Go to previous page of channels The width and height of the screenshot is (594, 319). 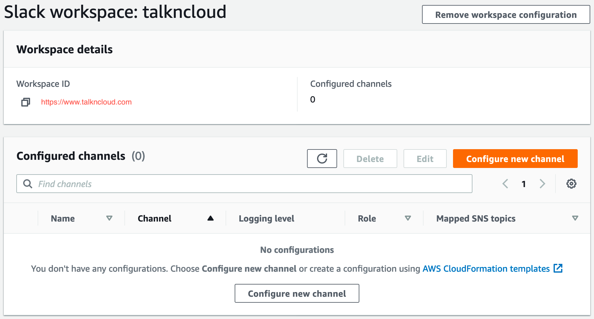point(505,184)
